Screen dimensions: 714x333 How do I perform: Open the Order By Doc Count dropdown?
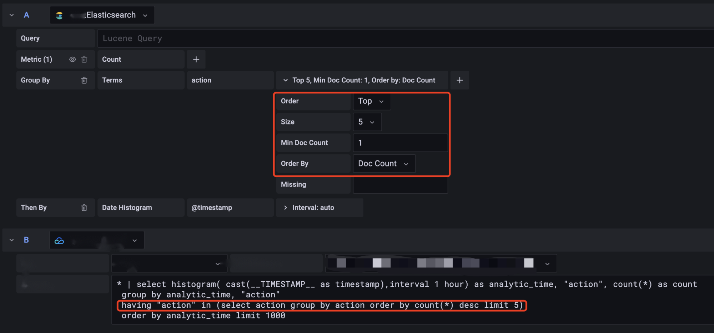(384, 164)
